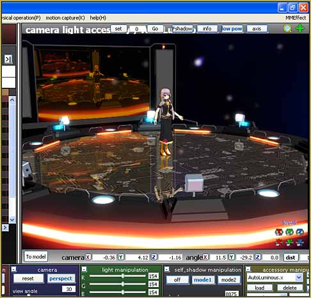Viewport: 311px width, 298px height.
Task: Toggle the low pow mode button
Action: pyautogui.click(x=232, y=29)
